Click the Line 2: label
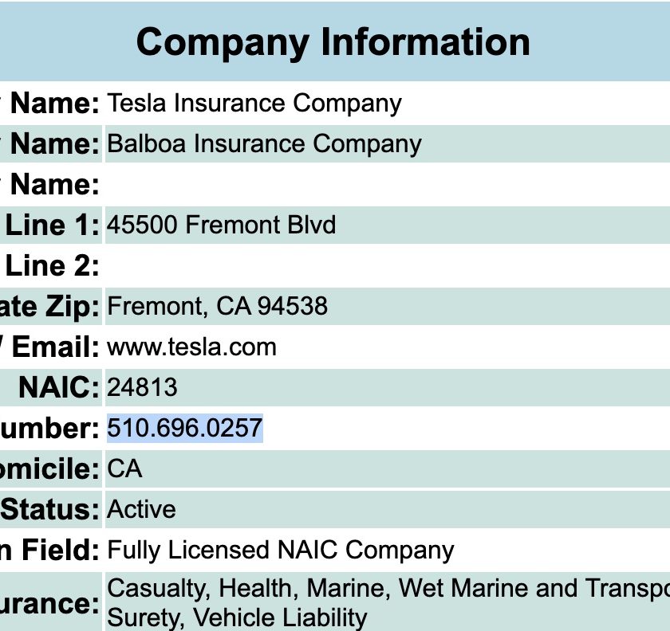 click(52, 265)
